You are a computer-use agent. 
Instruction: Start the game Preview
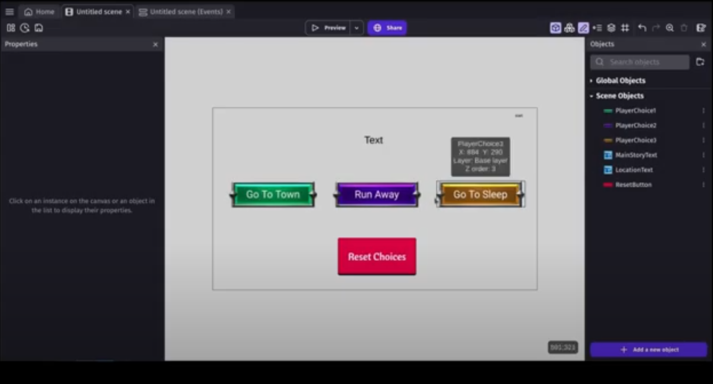coord(328,28)
